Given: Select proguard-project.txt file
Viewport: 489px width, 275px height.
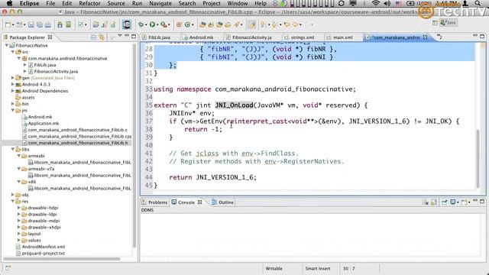Looking at the screenshot, I should 44,253.
